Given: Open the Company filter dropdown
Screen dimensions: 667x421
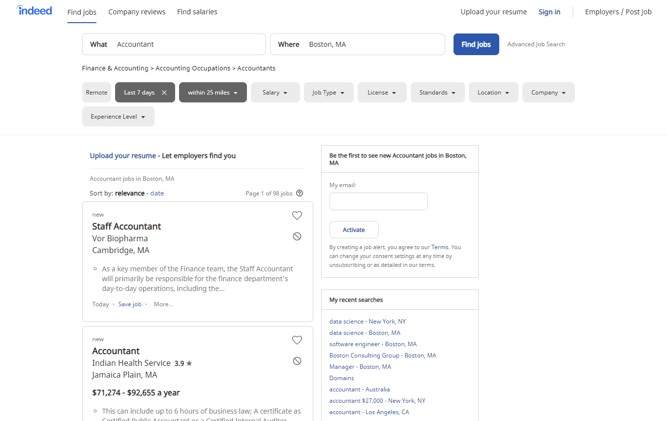Looking at the screenshot, I should (x=548, y=93).
